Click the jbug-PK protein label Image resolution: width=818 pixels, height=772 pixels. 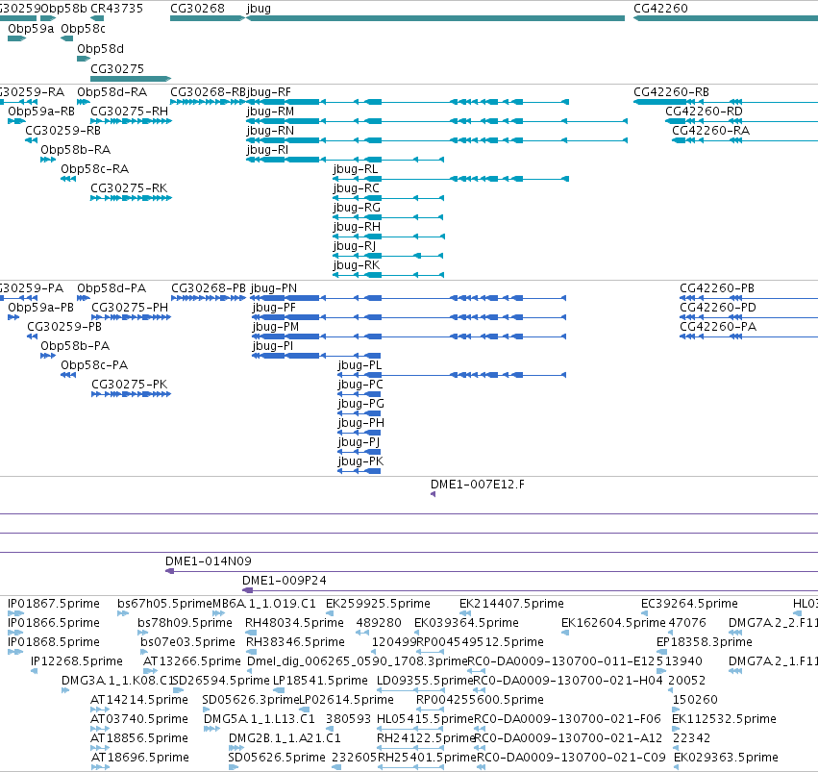pos(360,461)
